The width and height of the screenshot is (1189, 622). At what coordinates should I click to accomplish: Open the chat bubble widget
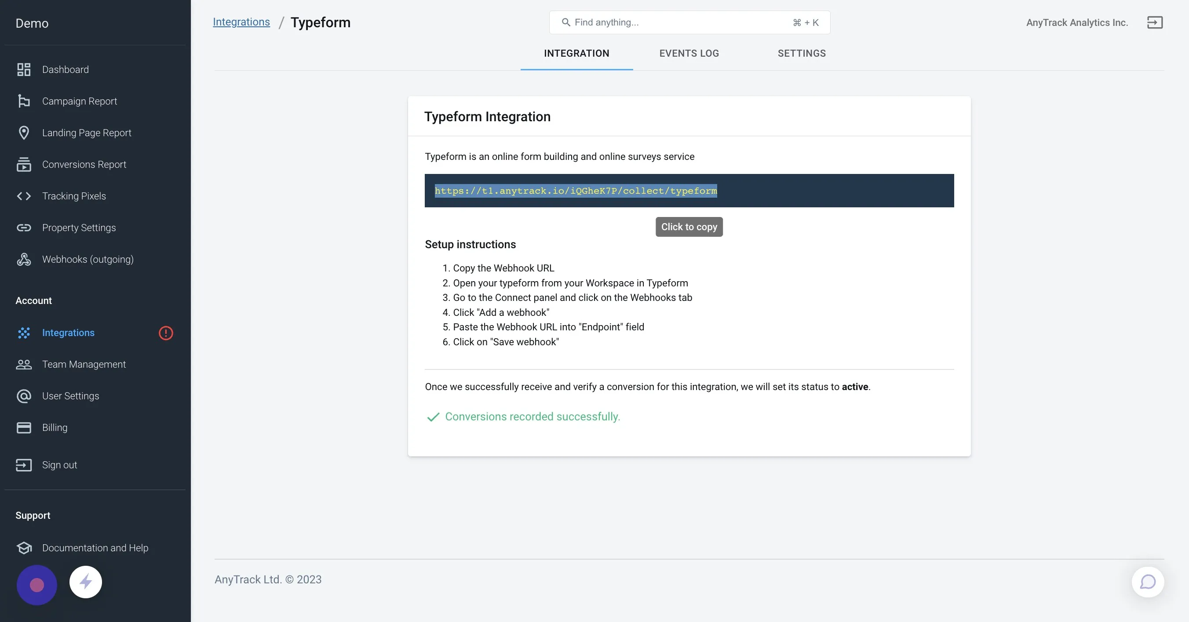click(x=1148, y=582)
